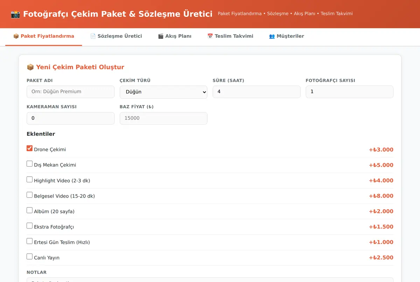
Task: Click the Süre (Saat) field
Action: click(257, 92)
